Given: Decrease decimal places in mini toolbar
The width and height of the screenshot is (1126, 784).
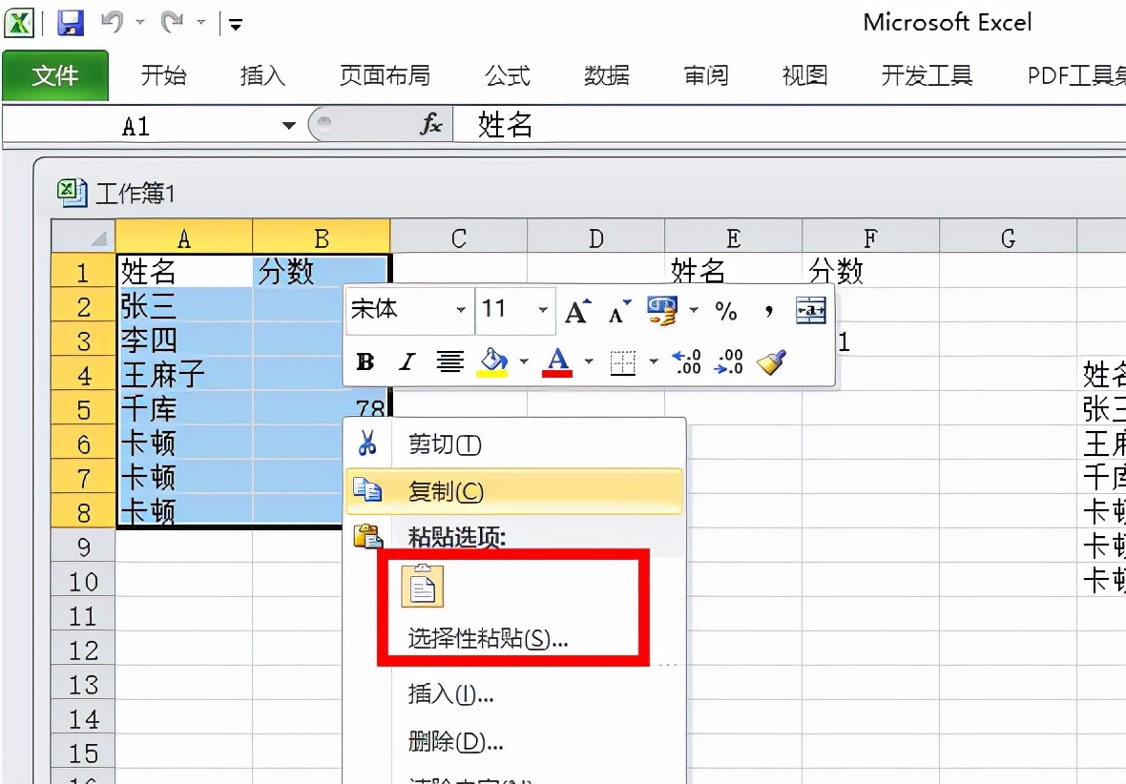Looking at the screenshot, I should (x=729, y=361).
